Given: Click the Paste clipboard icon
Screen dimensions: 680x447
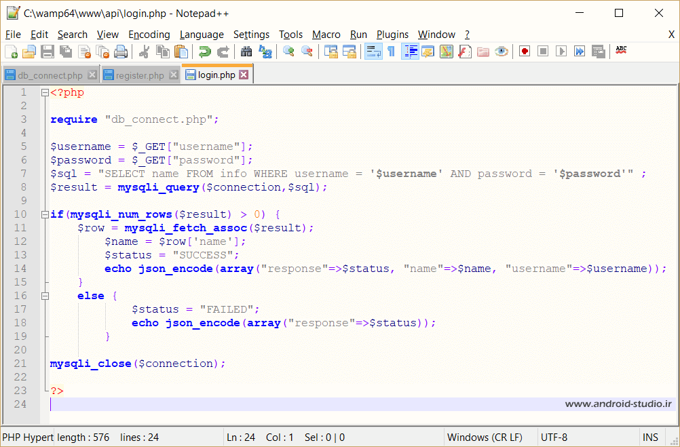Looking at the screenshot, I should 181,52.
